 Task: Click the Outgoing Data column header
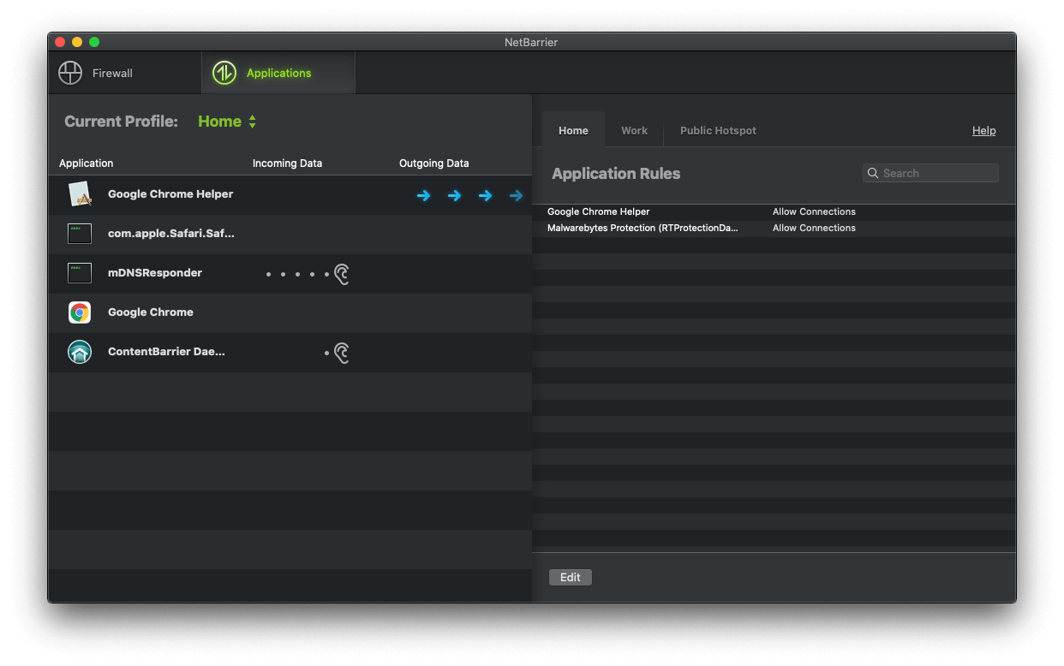tap(434, 163)
